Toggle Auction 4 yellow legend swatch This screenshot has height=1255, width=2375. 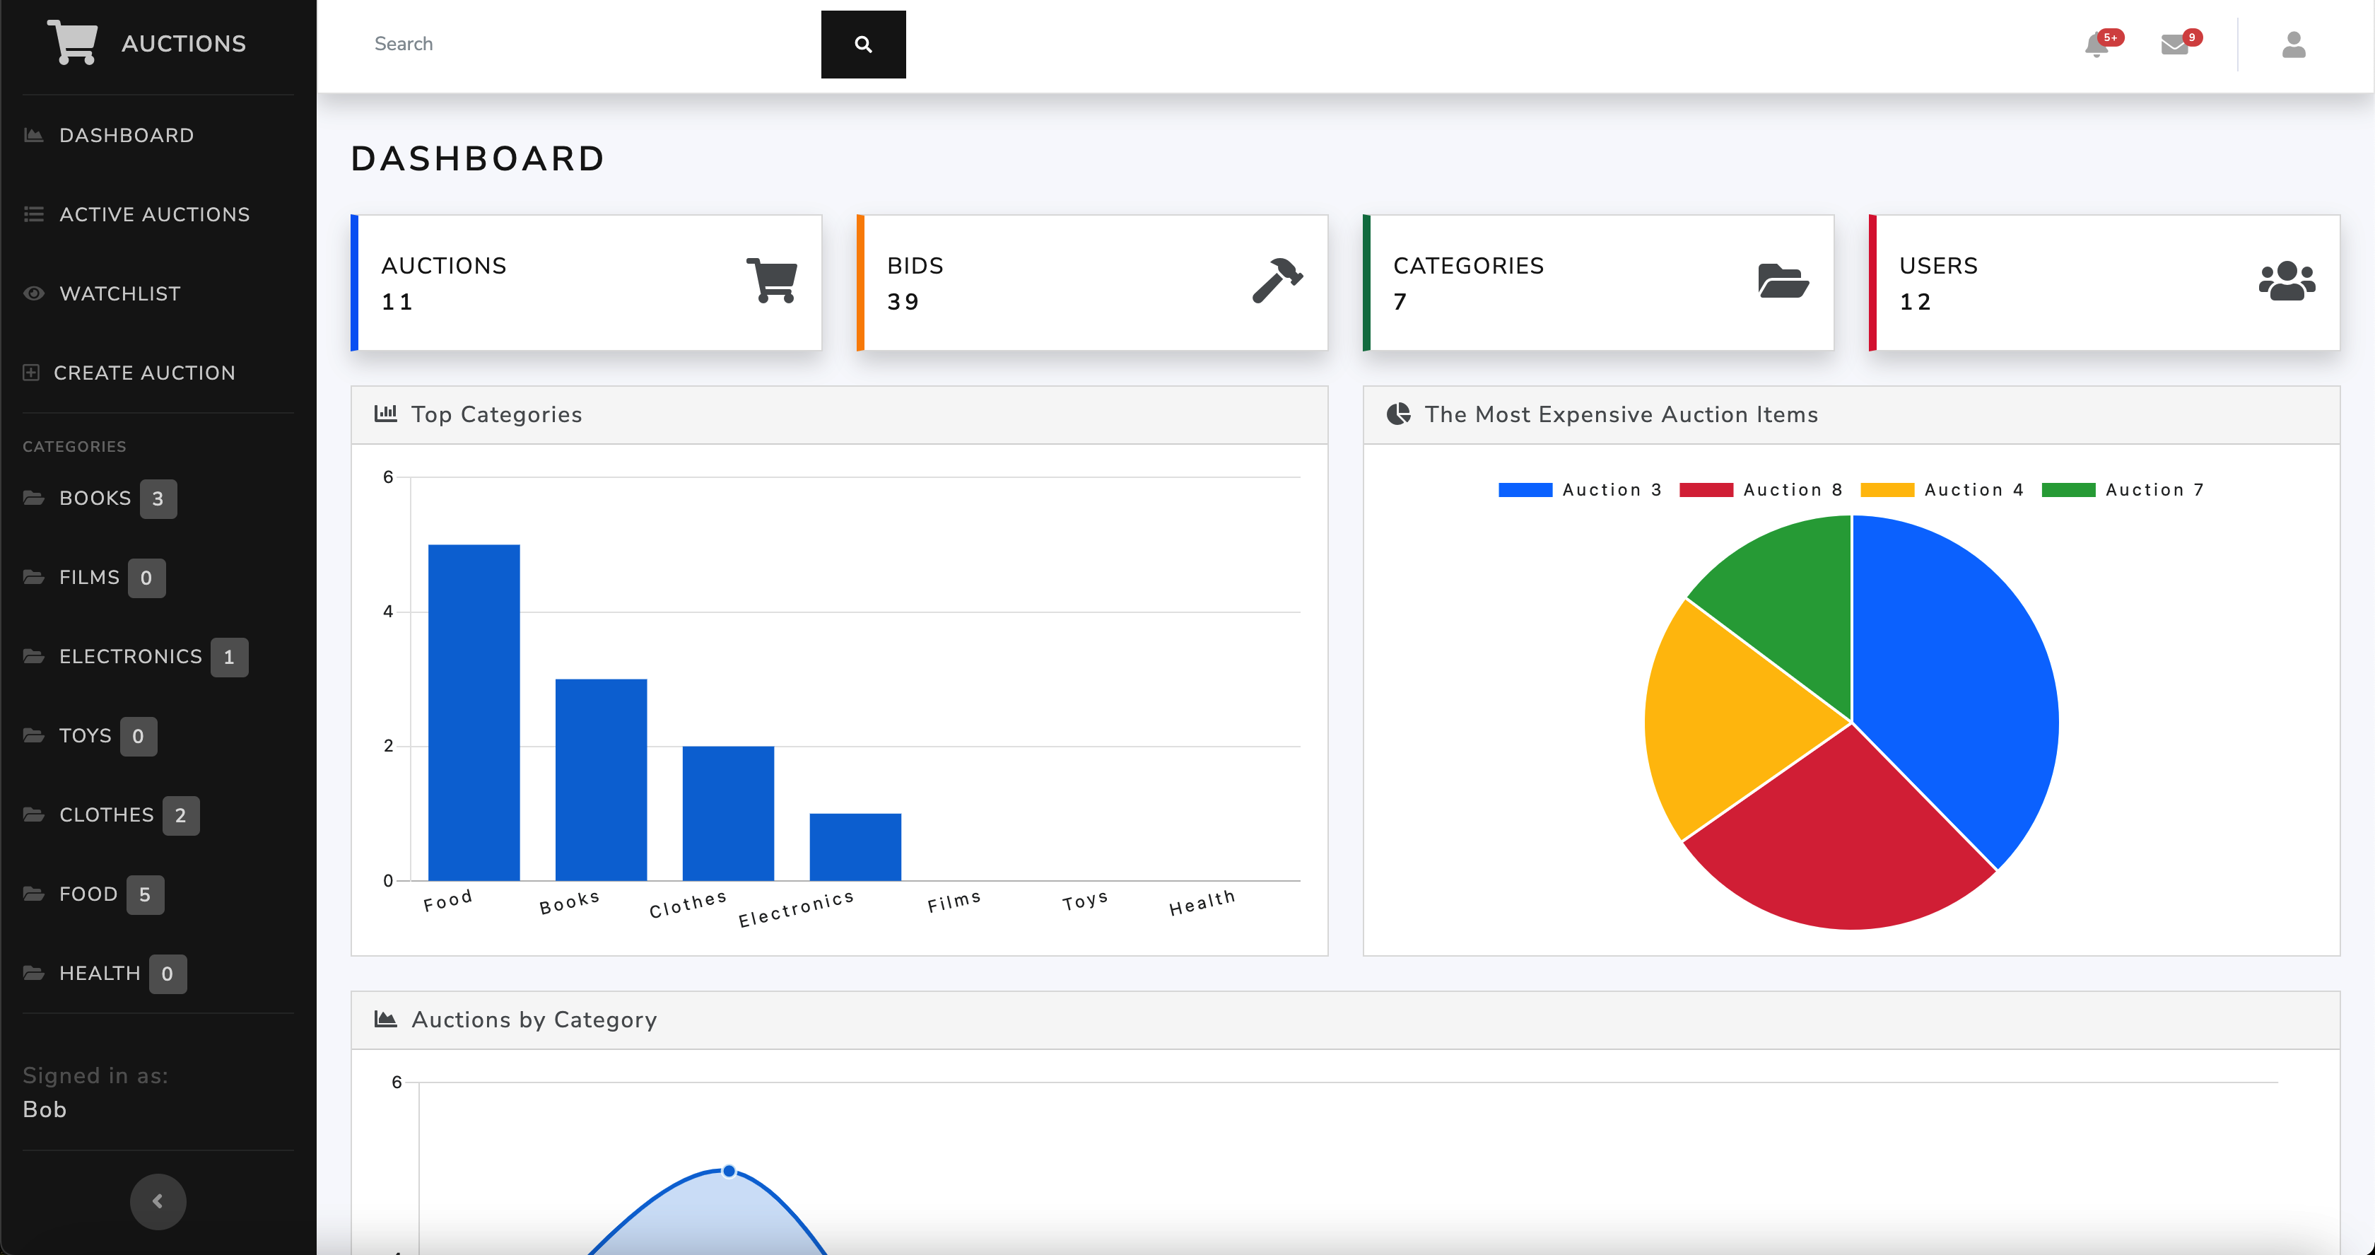[1887, 490]
